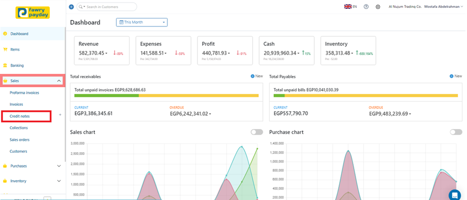Expand the Inventory sidebar section
467x200 pixels.
click(x=59, y=181)
